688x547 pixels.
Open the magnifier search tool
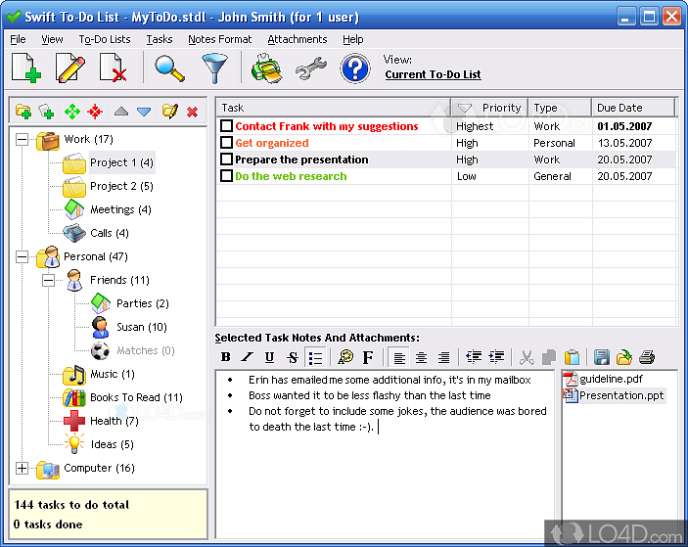(169, 68)
